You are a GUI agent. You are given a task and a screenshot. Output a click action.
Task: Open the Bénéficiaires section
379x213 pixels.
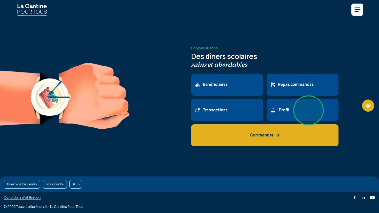tap(227, 85)
